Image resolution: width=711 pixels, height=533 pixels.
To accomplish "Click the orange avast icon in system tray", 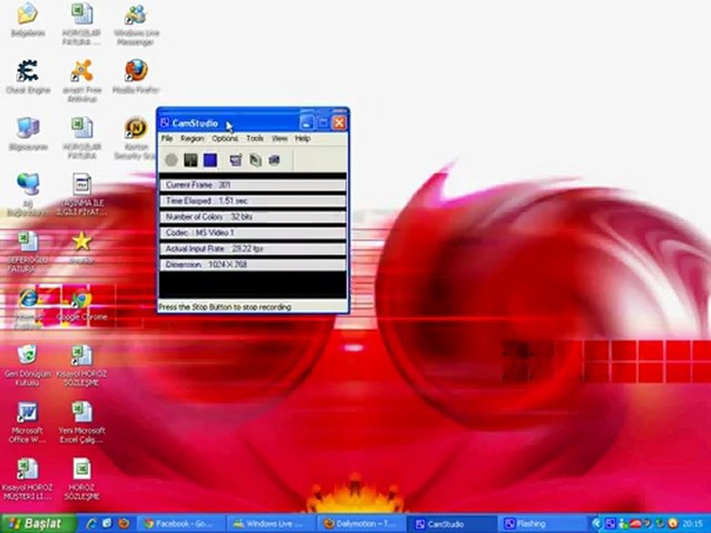I will point(672,523).
